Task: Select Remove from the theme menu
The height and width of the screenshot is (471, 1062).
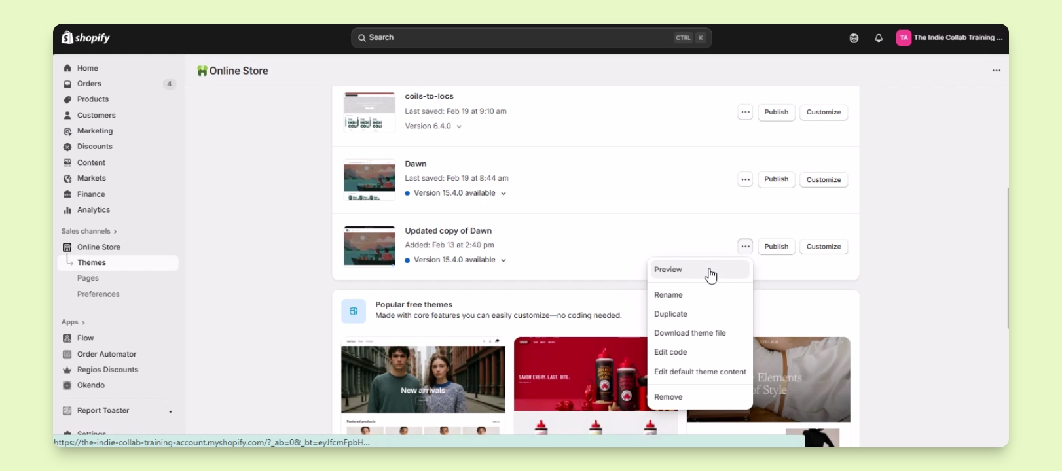Action: (699, 397)
